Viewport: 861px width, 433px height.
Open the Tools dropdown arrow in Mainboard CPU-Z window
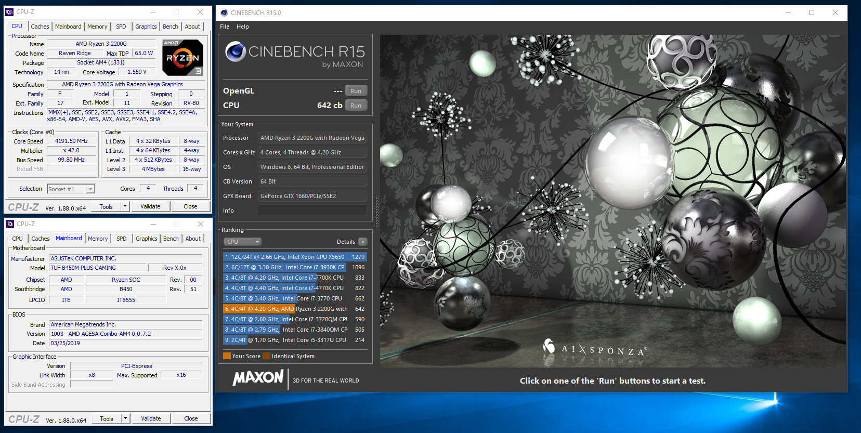(125, 418)
